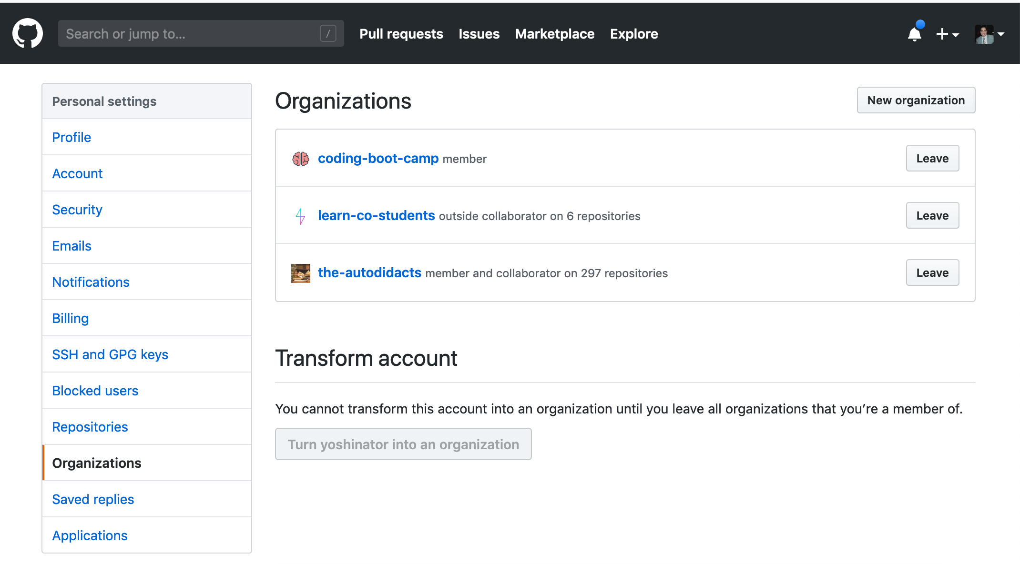
Task: Select SSH and GPG keys settings
Action: 110,354
